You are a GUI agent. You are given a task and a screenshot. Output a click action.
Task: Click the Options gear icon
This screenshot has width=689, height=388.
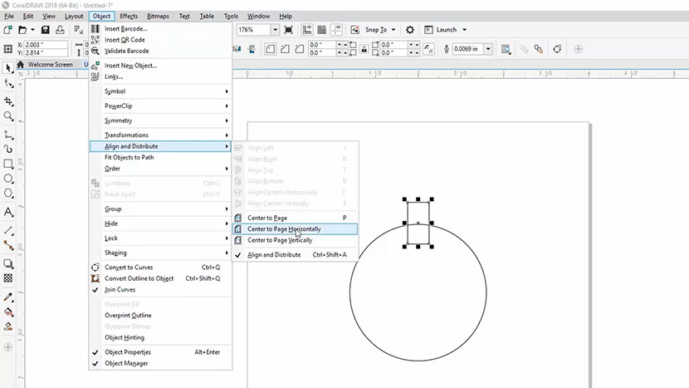409,30
